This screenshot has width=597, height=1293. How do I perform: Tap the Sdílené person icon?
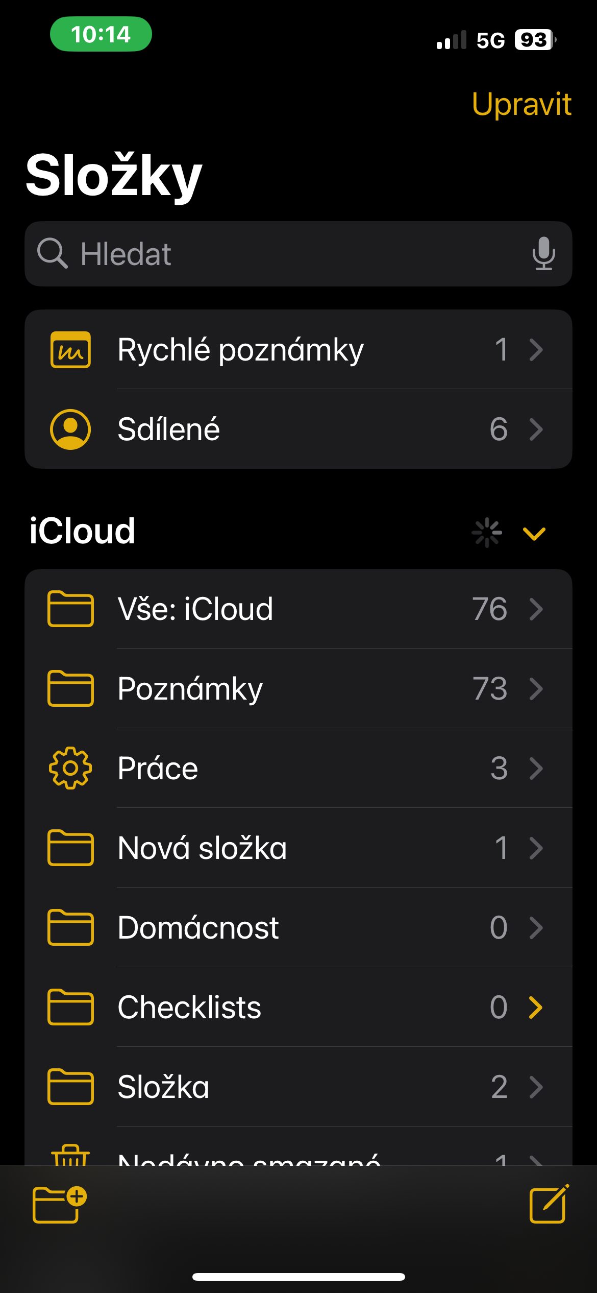(x=70, y=429)
